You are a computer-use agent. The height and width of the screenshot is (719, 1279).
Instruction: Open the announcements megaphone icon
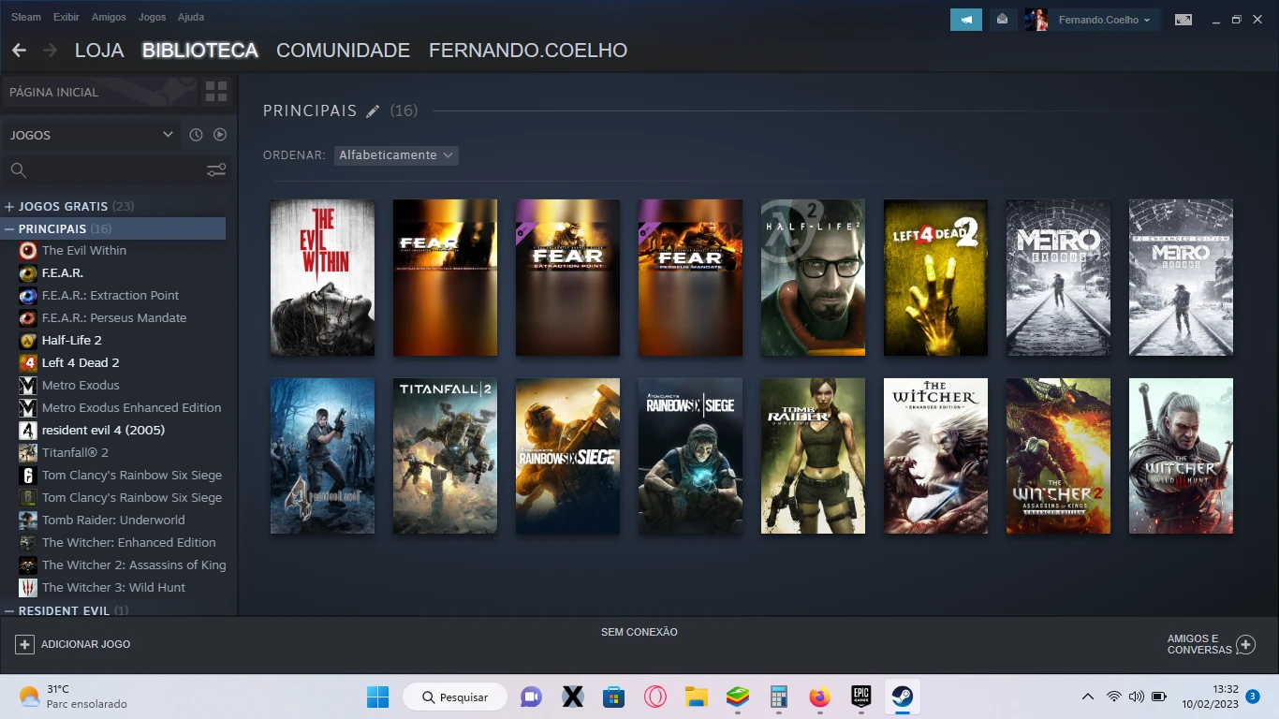point(966,20)
